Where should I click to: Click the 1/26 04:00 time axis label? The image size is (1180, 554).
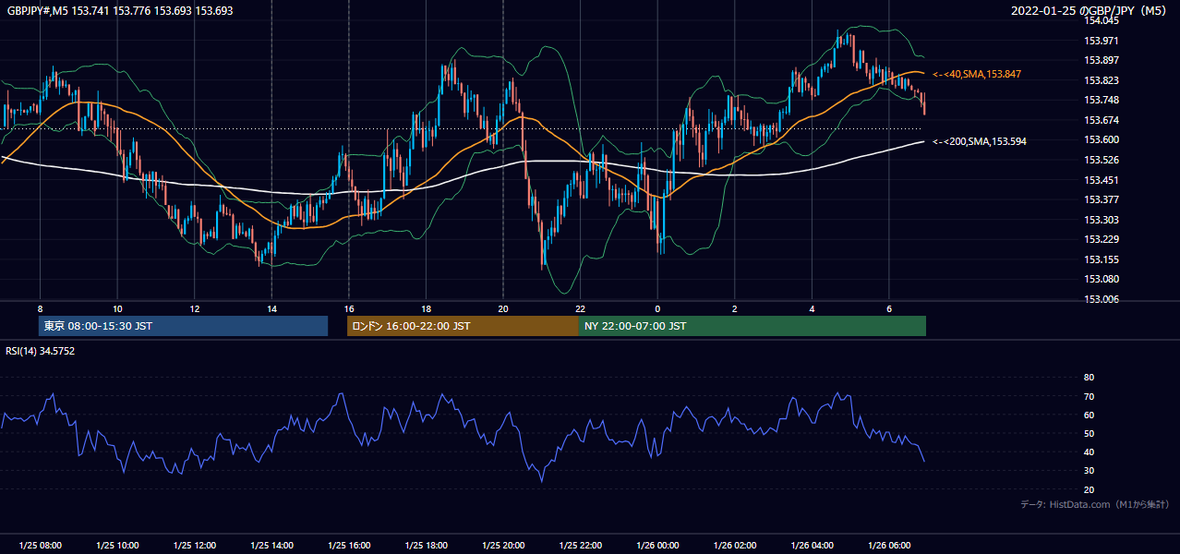coord(812,546)
